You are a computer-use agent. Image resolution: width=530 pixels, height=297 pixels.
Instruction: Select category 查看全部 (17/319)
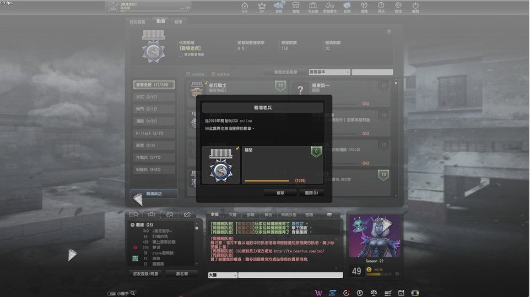click(154, 85)
